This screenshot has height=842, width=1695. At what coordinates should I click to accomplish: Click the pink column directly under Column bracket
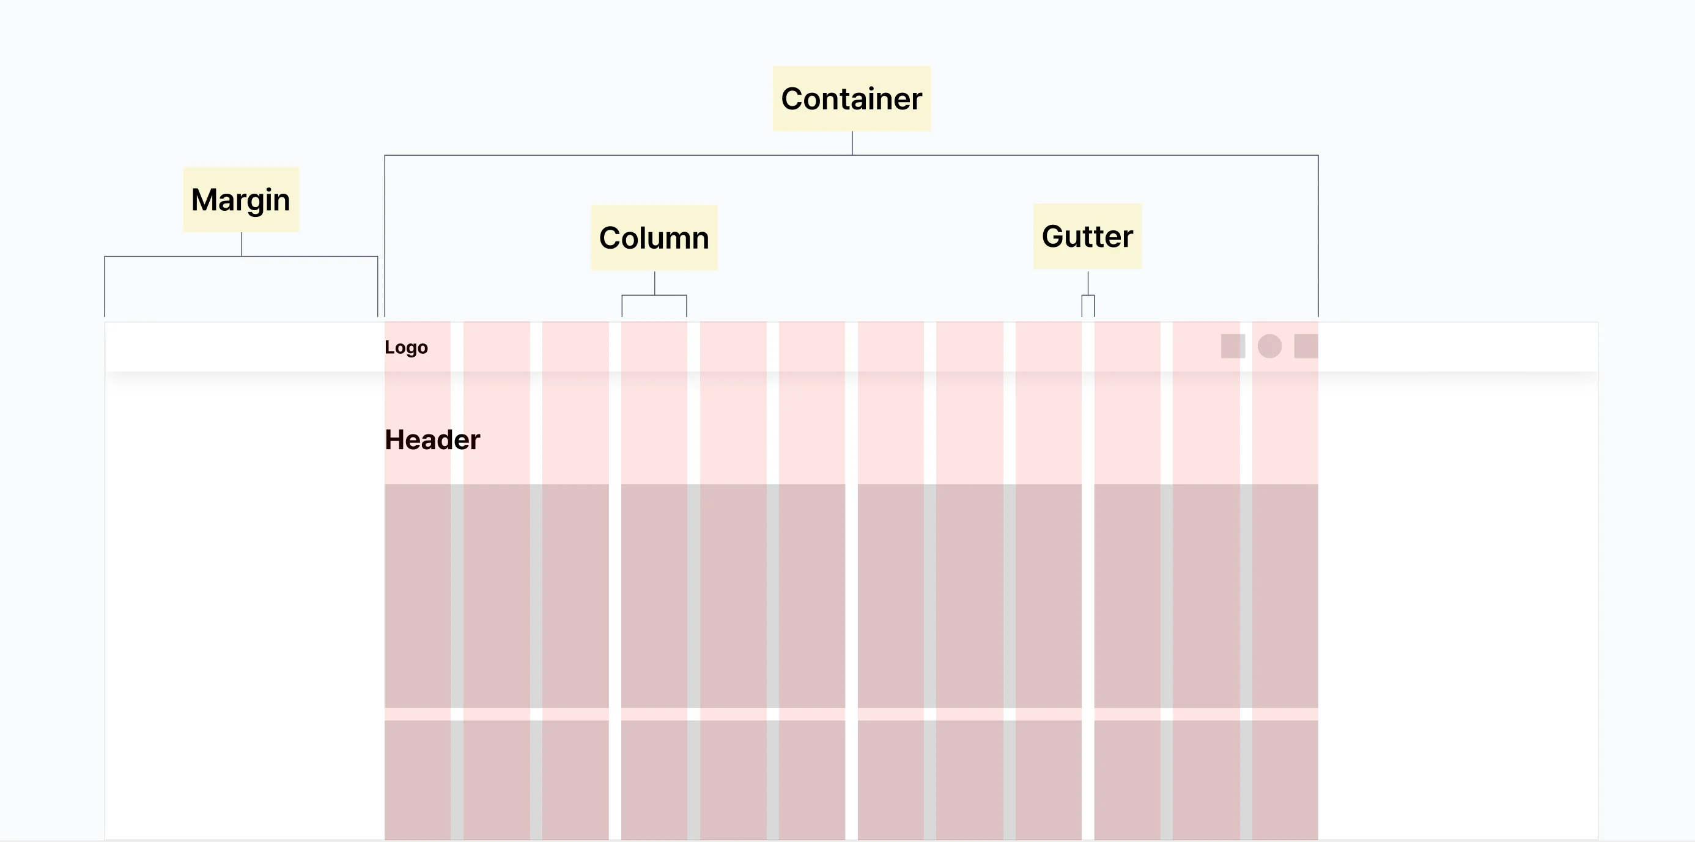coord(654,420)
